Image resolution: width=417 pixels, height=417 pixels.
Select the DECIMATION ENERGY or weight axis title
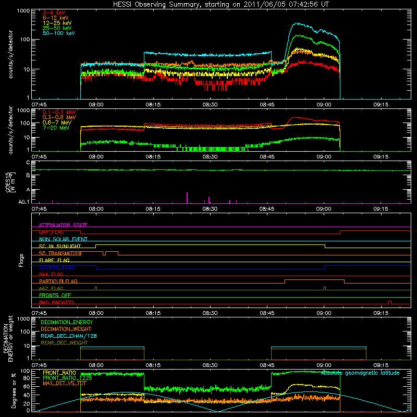coord(8,338)
